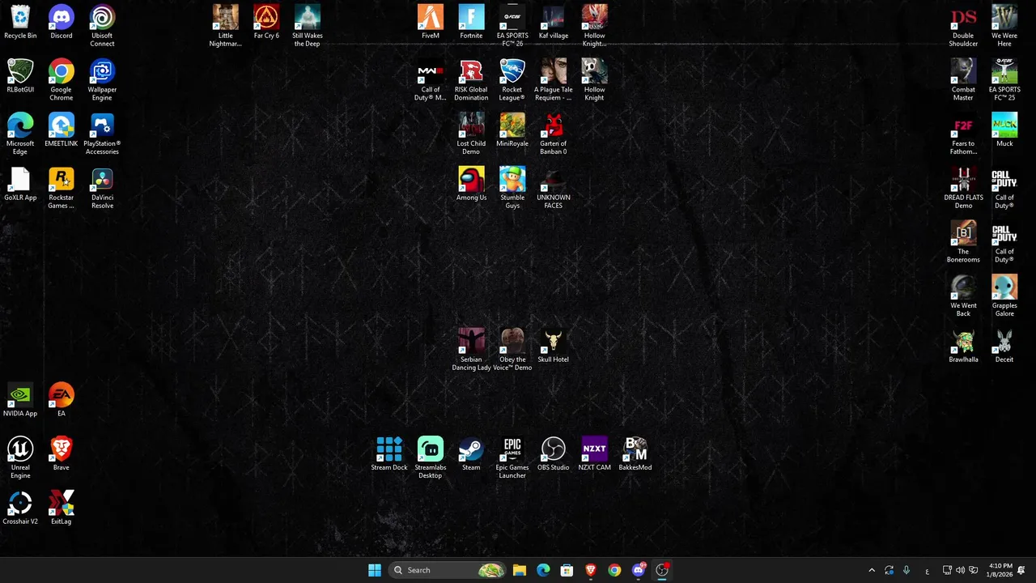Click the DREAD FLATS Demo icon
This screenshot has height=583, width=1036.
pos(963,188)
